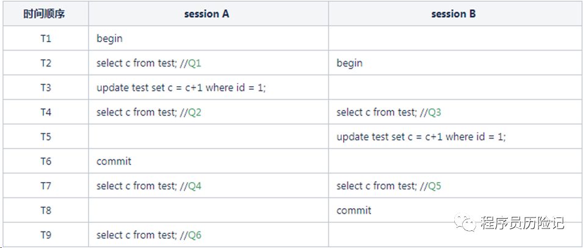
Task: Click the green Q1 comment label
Action: click(194, 64)
